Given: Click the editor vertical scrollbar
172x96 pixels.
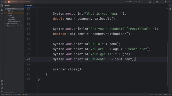Looking at the screenshot, I should tap(168, 64).
